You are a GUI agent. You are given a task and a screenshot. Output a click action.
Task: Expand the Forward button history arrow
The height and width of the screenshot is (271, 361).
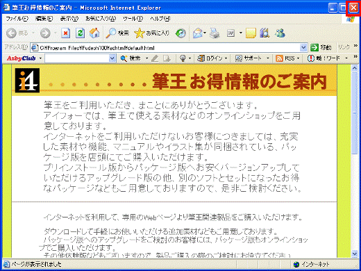pos(55,33)
